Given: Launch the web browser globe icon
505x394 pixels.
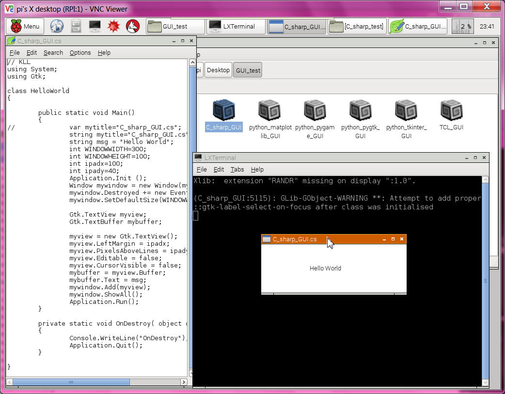Looking at the screenshot, I should click(57, 27).
